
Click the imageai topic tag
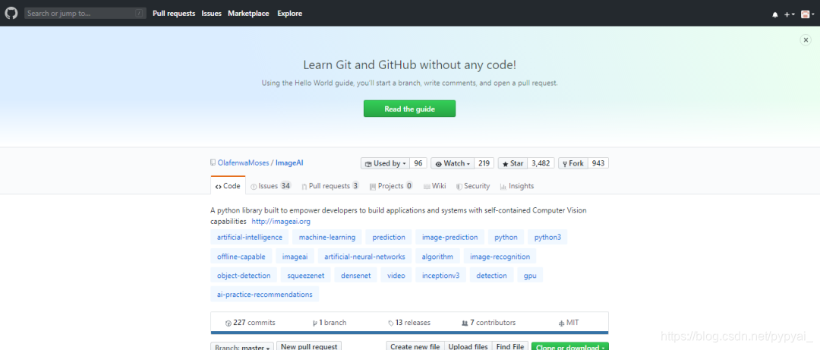pyautogui.click(x=295, y=257)
